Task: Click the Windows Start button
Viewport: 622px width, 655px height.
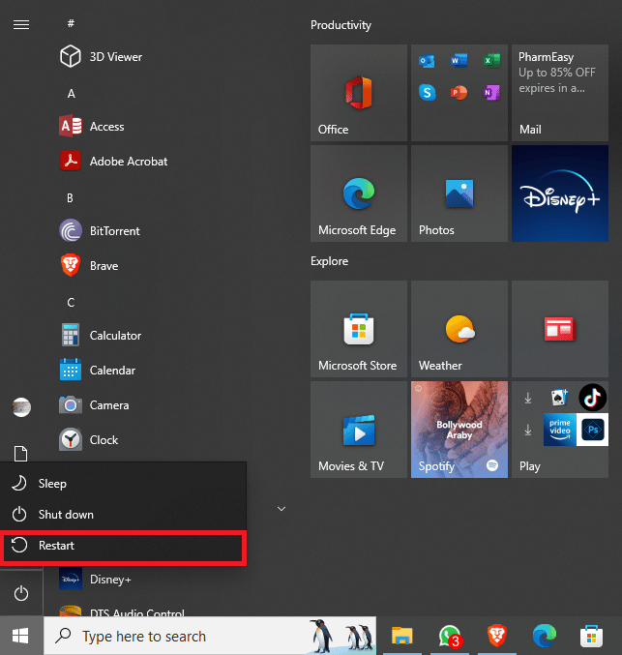Action: click(x=21, y=636)
